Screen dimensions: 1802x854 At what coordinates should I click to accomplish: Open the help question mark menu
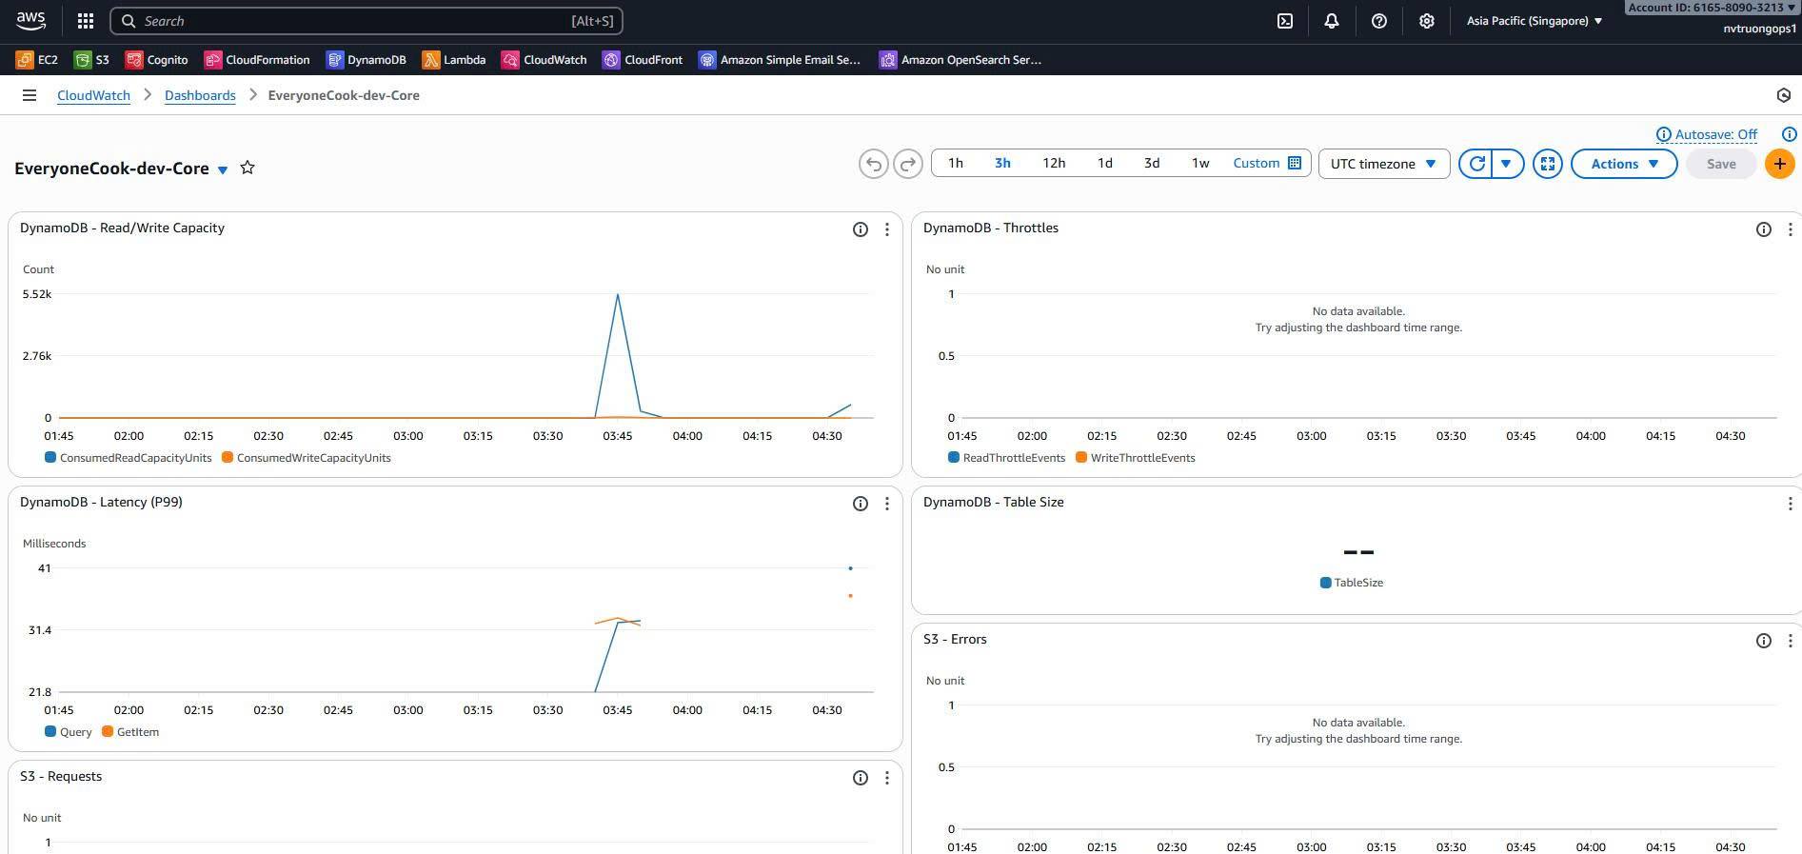click(1378, 21)
